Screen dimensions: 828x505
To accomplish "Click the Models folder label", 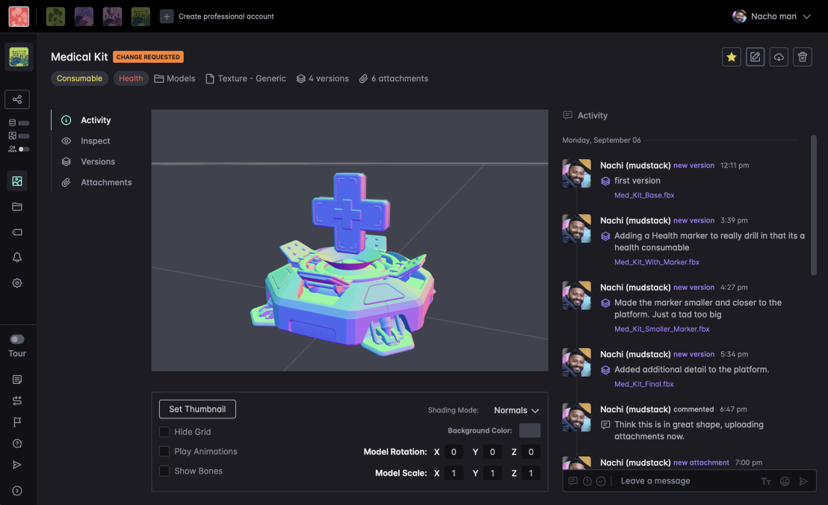I will (x=175, y=78).
